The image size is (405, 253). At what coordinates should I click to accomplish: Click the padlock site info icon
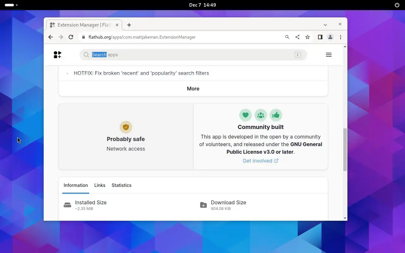point(84,37)
